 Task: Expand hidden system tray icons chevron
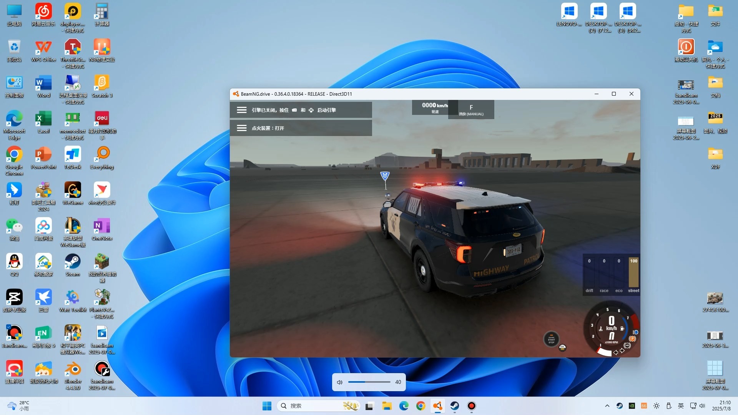pos(607,406)
